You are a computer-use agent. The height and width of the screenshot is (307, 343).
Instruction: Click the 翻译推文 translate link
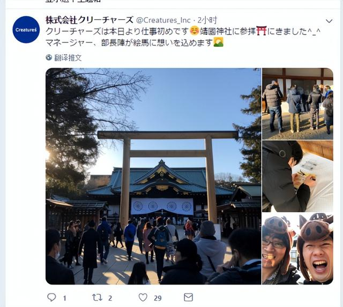(x=68, y=58)
